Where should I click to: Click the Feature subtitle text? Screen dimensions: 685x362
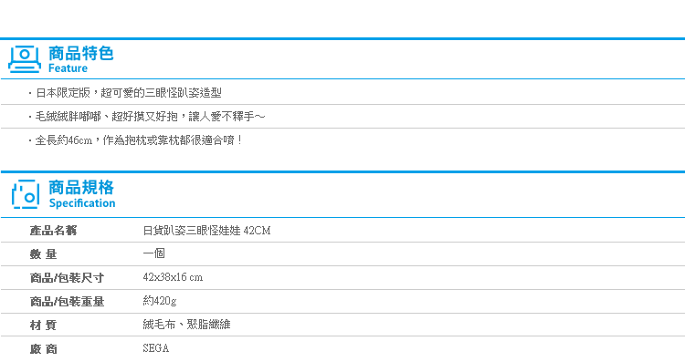(68, 68)
